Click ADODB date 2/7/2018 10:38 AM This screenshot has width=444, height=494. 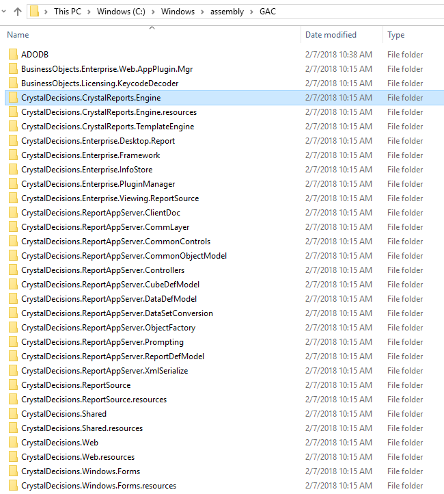pyautogui.click(x=339, y=55)
